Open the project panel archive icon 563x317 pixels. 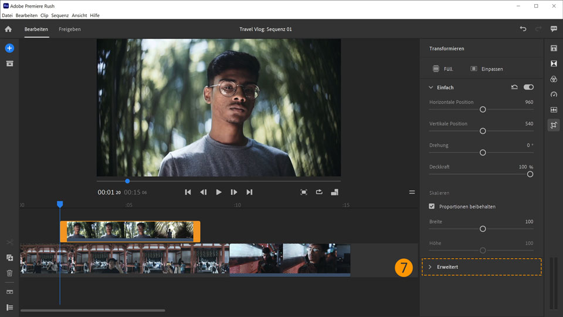point(10,63)
